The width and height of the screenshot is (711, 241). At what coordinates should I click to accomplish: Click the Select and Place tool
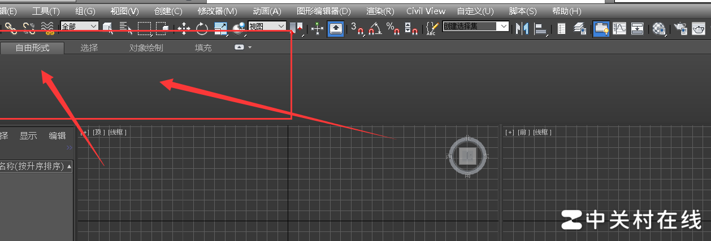coord(239,28)
